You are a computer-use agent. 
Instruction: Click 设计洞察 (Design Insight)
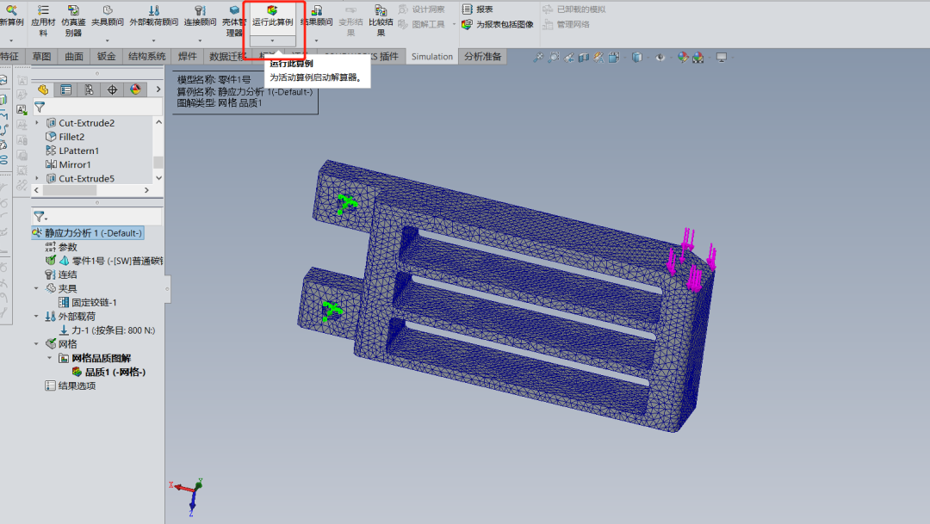[x=421, y=9]
